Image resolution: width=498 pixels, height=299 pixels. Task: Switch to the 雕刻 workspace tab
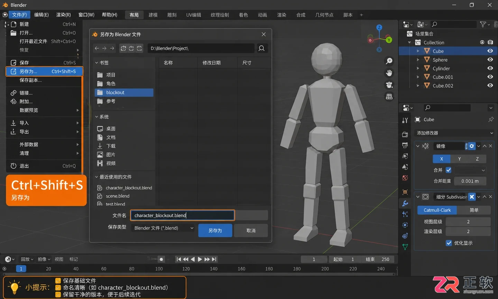(172, 15)
